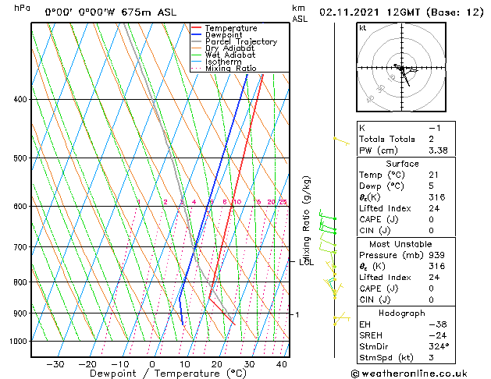Click the Most Unstable CAPE (J) row
491x379 pixels.
point(406,289)
